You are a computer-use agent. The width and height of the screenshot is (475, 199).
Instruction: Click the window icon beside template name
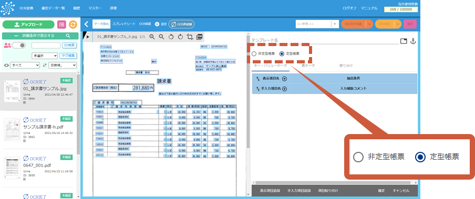tap(403, 41)
